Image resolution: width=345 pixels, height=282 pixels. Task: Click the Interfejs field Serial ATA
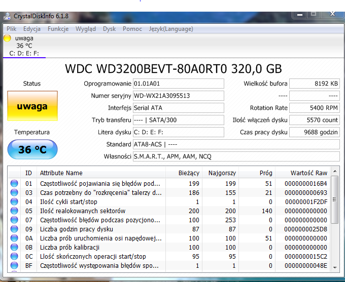179,108
